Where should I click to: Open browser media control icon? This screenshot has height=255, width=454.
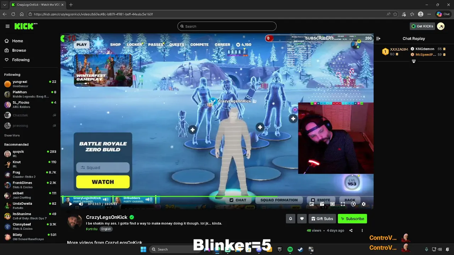tap(404, 14)
